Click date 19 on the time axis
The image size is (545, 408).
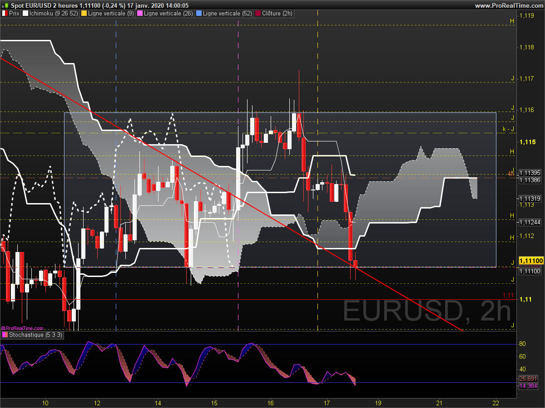(378, 403)
